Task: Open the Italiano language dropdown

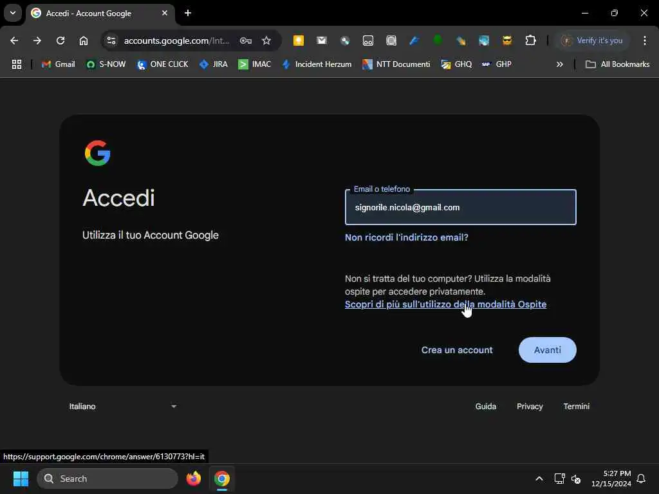Action: point(122,407)
